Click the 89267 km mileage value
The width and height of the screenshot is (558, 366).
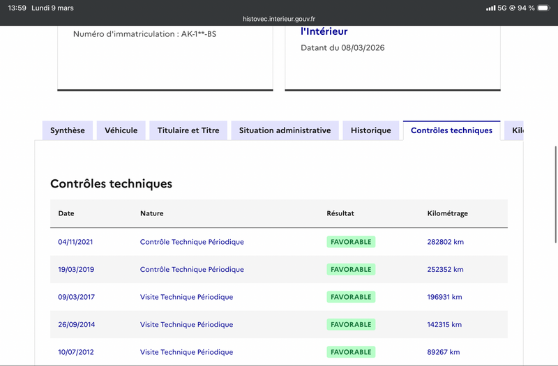click(x=443, y=352)
